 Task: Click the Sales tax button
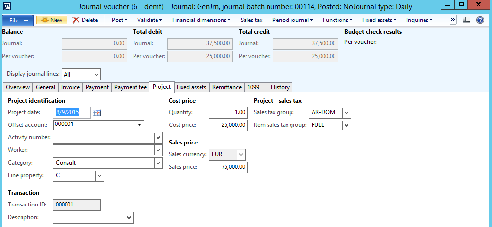coord(251,20)
